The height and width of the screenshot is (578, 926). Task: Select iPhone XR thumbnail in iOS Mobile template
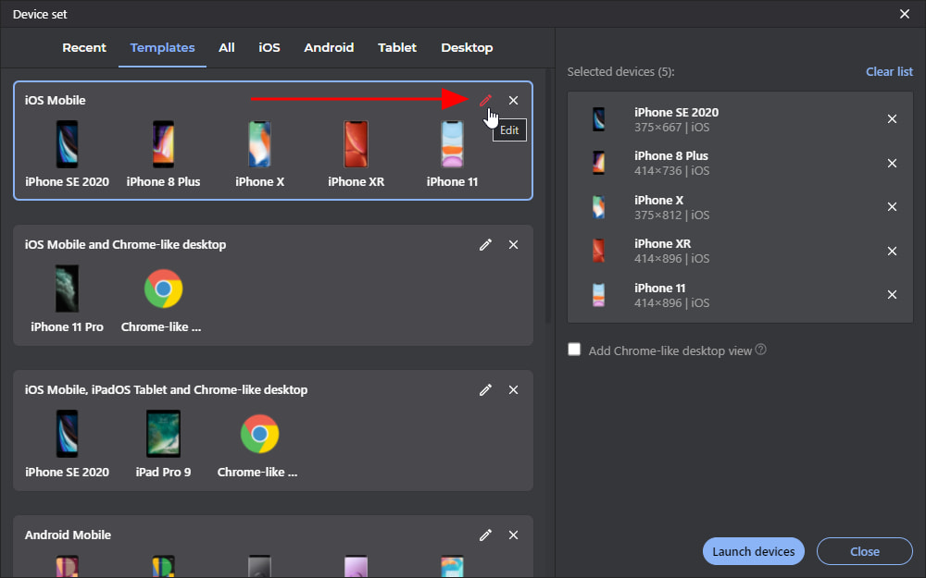coord(357,144)
